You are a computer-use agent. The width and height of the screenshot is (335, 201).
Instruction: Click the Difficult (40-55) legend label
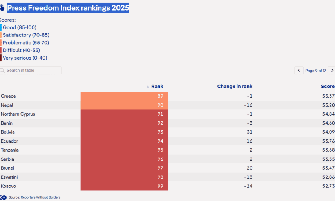(21, 50)
